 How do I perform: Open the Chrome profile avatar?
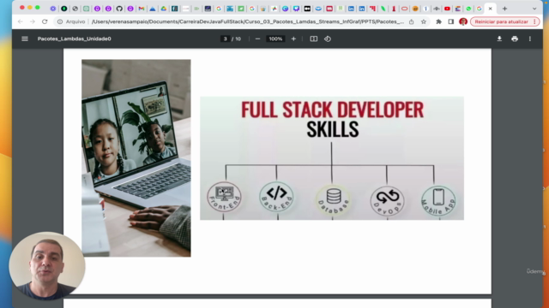point(463,21)
